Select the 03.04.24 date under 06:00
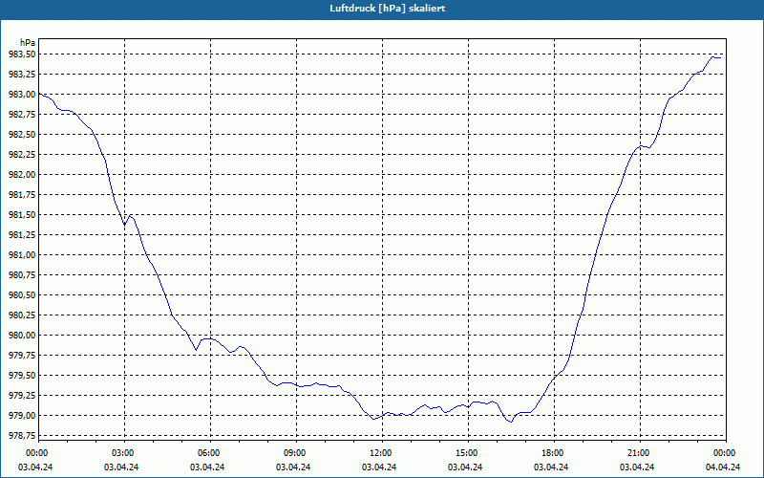Viewport: 764px width, 478px height. 207,467
